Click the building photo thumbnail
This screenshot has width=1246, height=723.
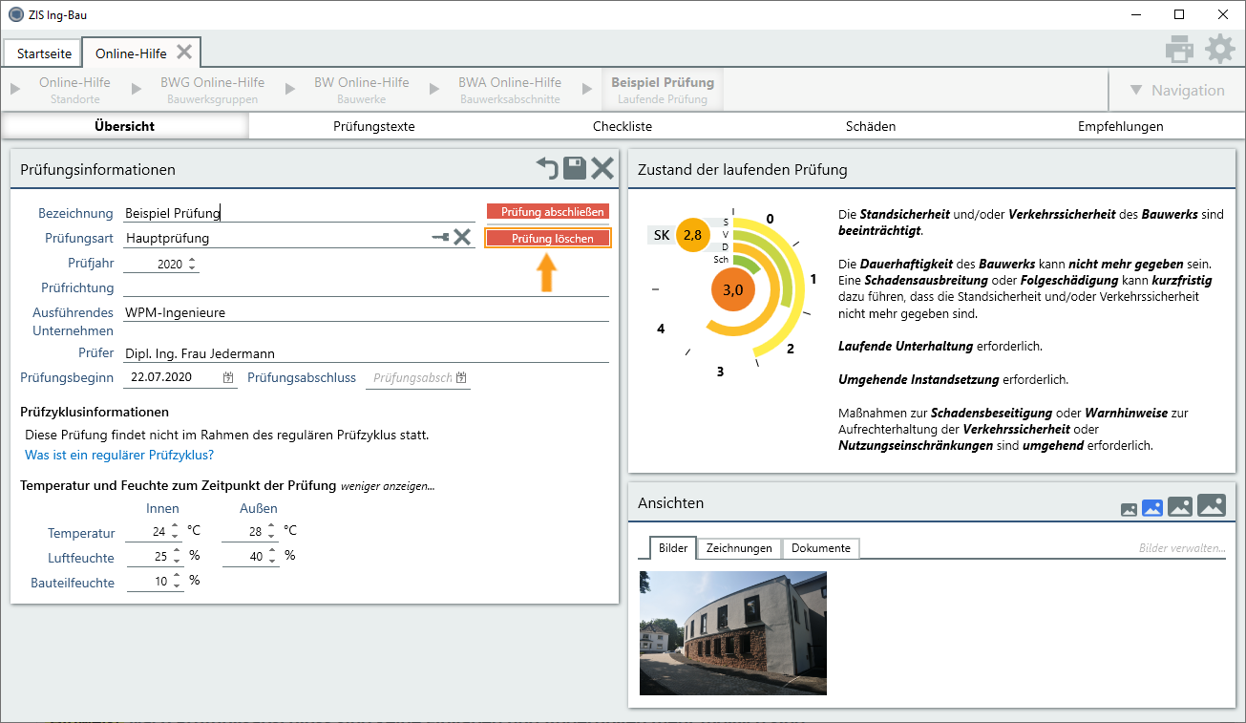pos(732,632)
